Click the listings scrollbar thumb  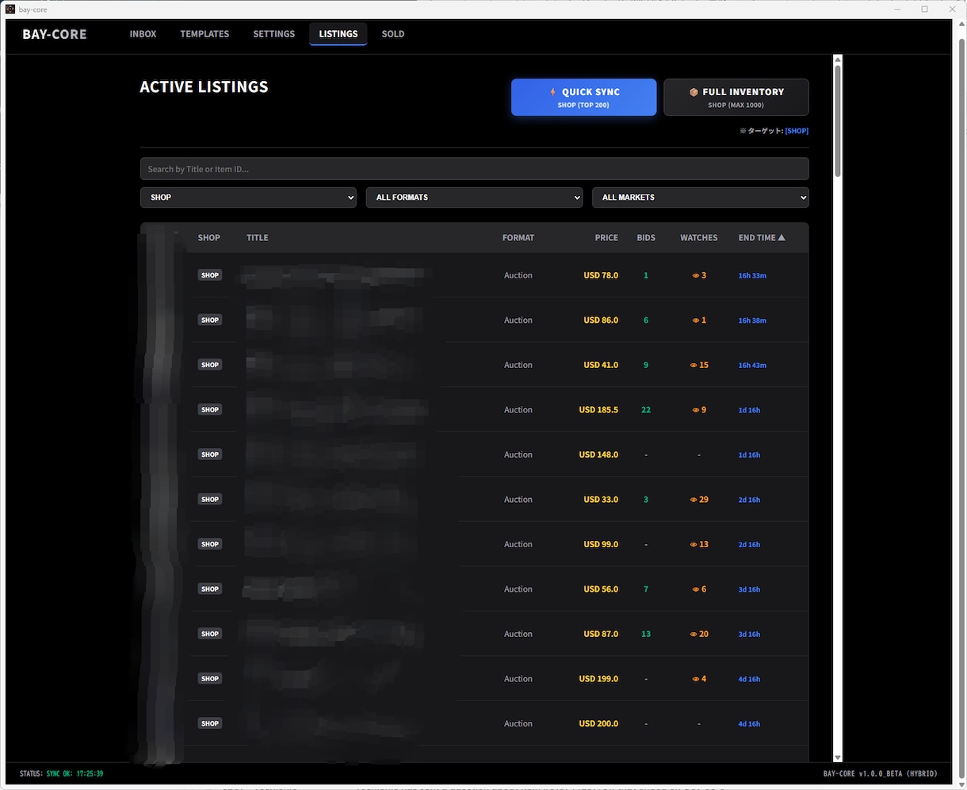click(838, 120)
